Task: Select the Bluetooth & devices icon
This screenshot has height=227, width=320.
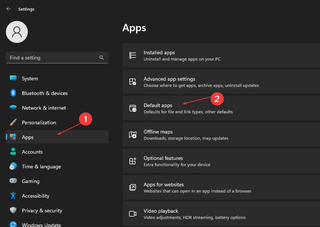Action: point(13,93)
